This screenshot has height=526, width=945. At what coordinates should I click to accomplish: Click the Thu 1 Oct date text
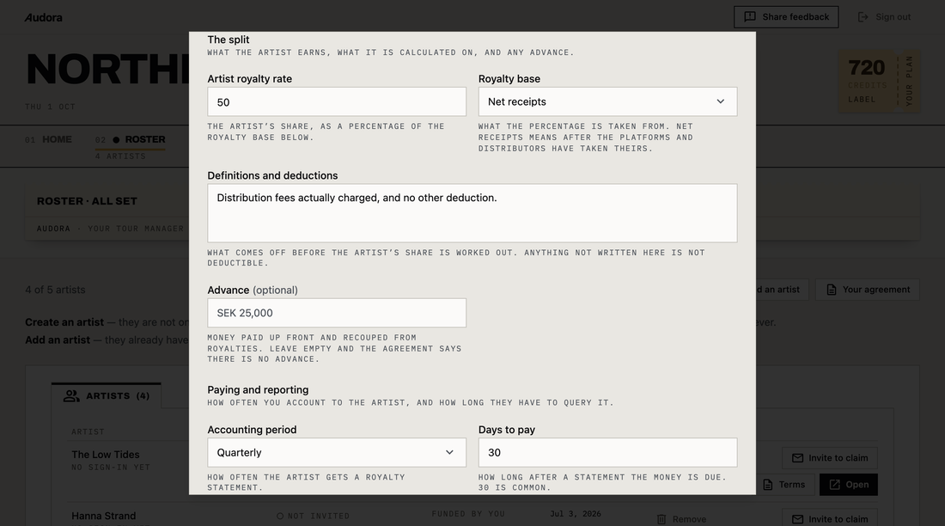[50, 107]
